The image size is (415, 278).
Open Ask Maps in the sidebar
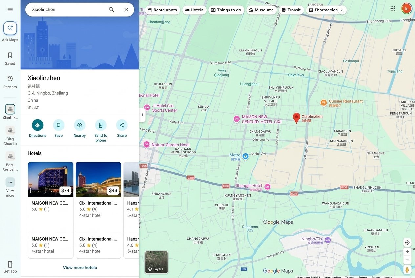pyautogui.click(x=10, y=32)
